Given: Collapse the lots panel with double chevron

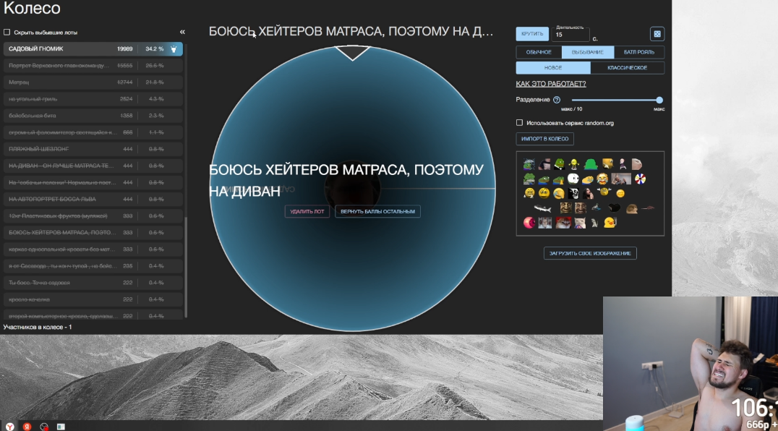Looking at the screenshot, I should 182,32.
